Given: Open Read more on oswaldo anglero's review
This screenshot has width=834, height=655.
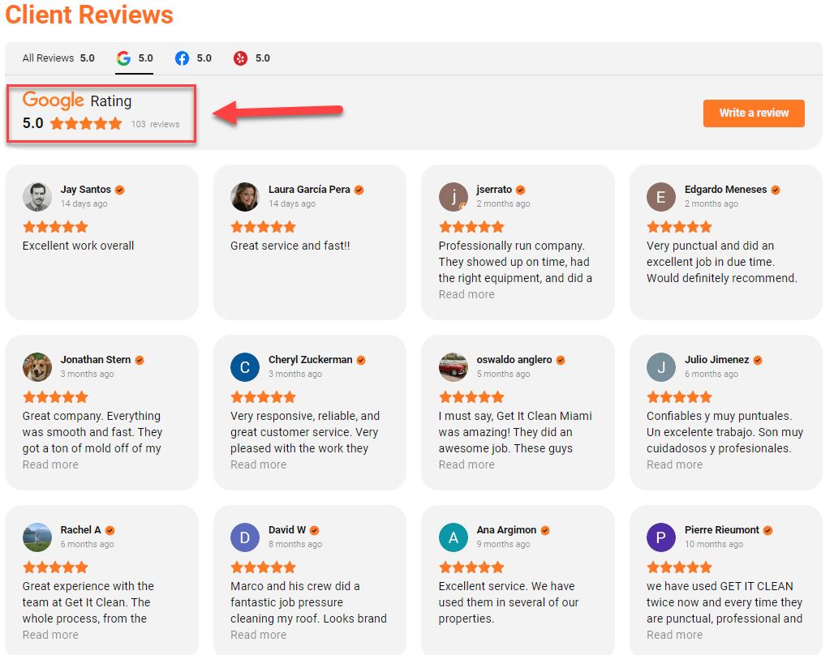Looking at the screenshot, I should coord(466,464).
